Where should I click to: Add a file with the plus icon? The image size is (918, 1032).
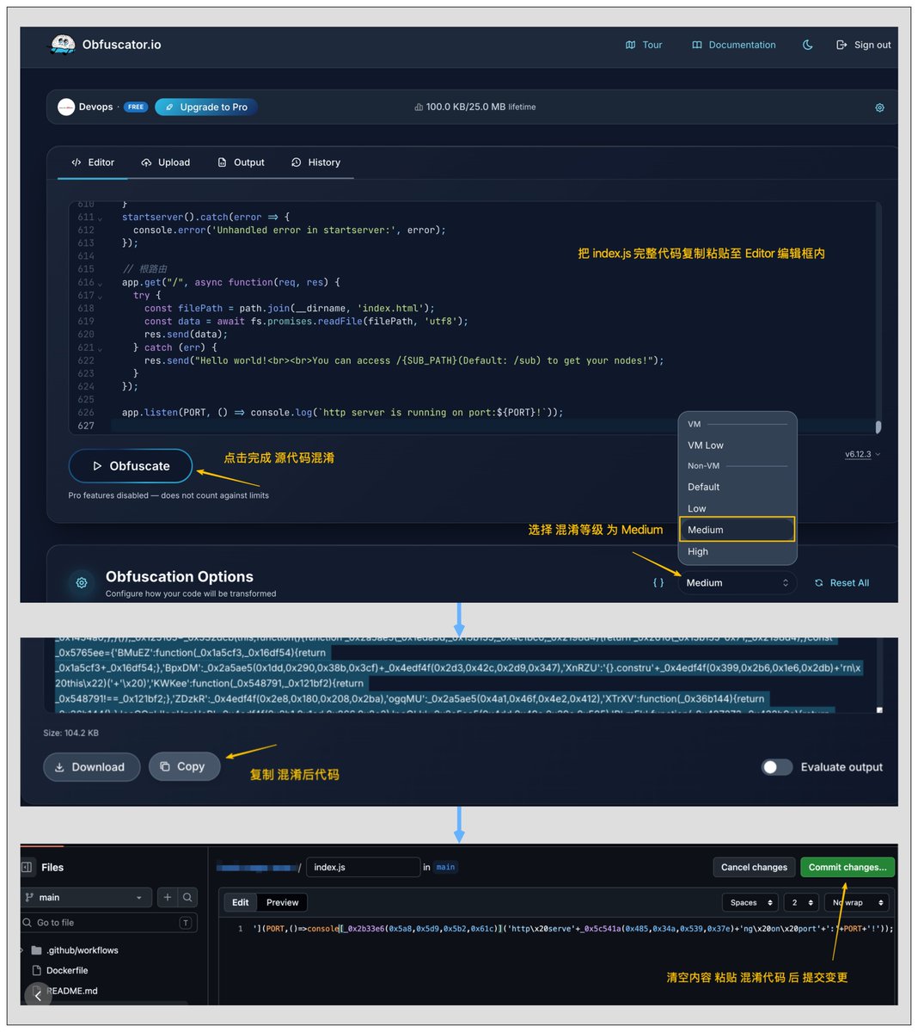click(x=168, y=897)
